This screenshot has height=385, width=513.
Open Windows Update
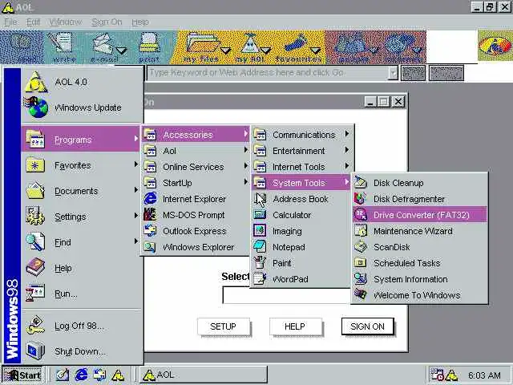[x=82, y=107]
